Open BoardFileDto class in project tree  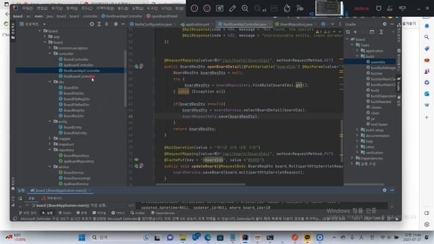[x=74, y=94]
